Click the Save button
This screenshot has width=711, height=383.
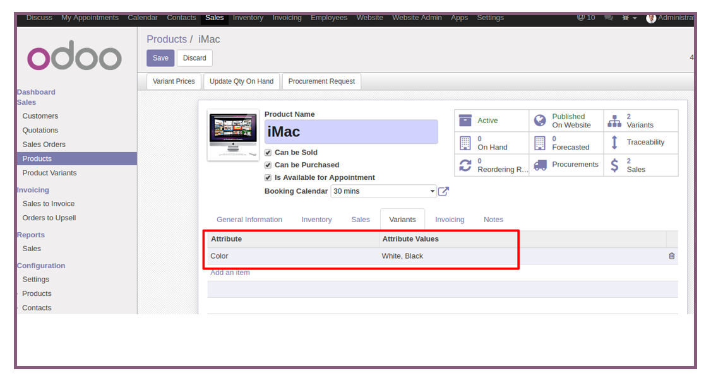coord(160,58)
